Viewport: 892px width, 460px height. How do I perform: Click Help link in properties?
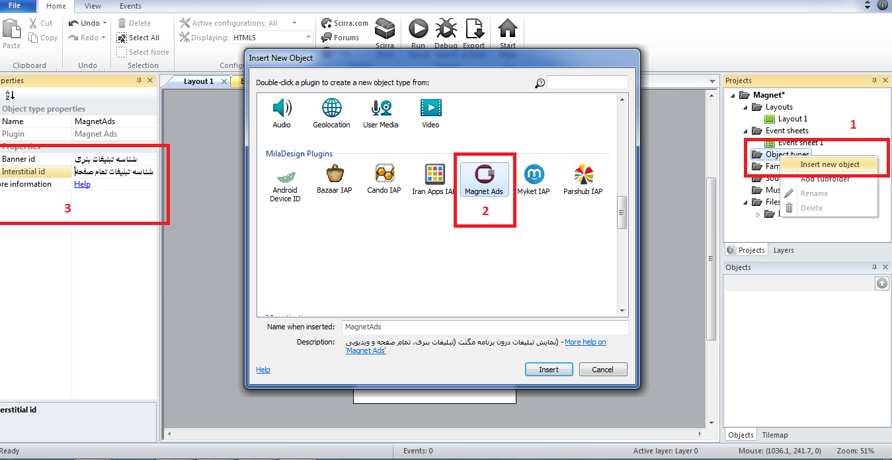point(82,184)
